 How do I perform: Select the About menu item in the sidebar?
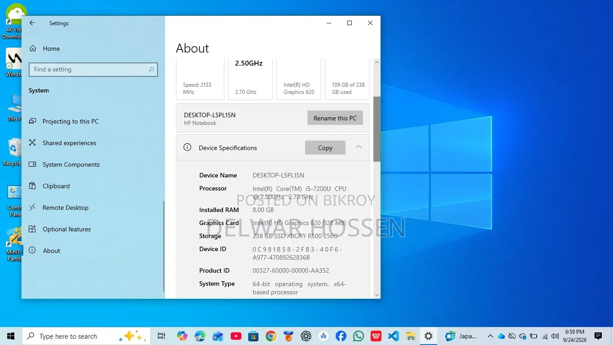point(52,251)
